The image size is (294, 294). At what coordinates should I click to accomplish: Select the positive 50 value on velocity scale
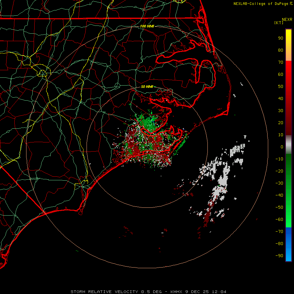click(281, 87)
